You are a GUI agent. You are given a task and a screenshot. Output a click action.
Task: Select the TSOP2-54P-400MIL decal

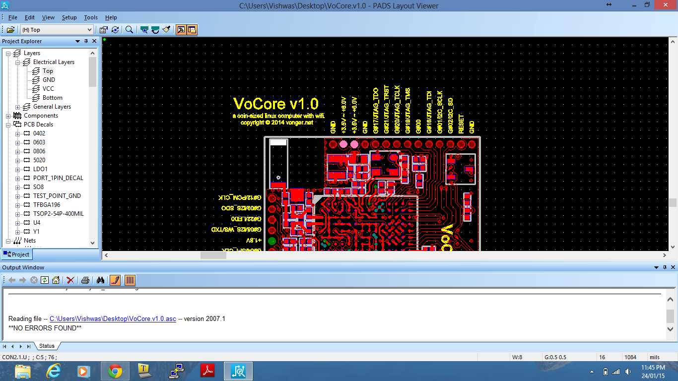click(x=59, y=214)
